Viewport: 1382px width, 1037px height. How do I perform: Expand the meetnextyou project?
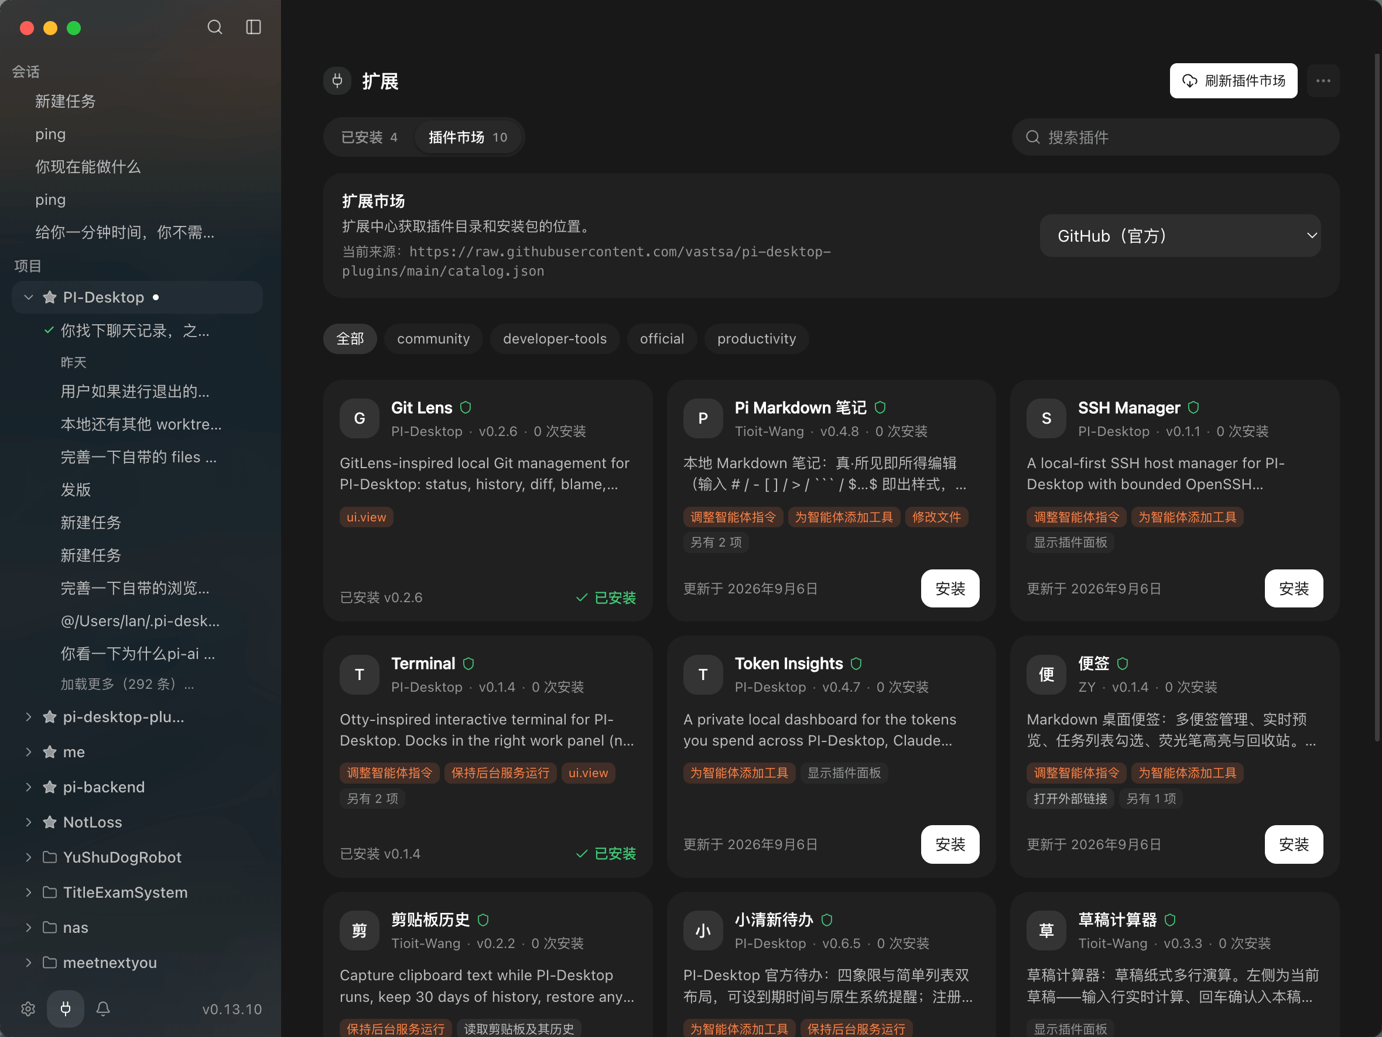click(x=28, y=962)
